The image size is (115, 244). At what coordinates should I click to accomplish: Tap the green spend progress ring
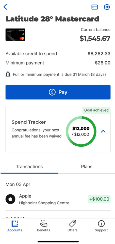point(81,131)
